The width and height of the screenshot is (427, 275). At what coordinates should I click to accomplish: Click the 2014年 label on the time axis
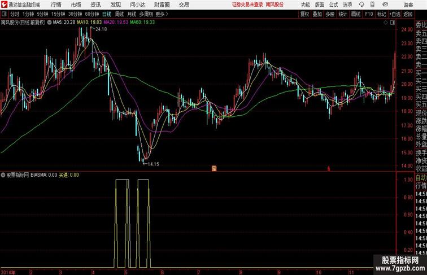pyautogui.click(x=8, y=272)
